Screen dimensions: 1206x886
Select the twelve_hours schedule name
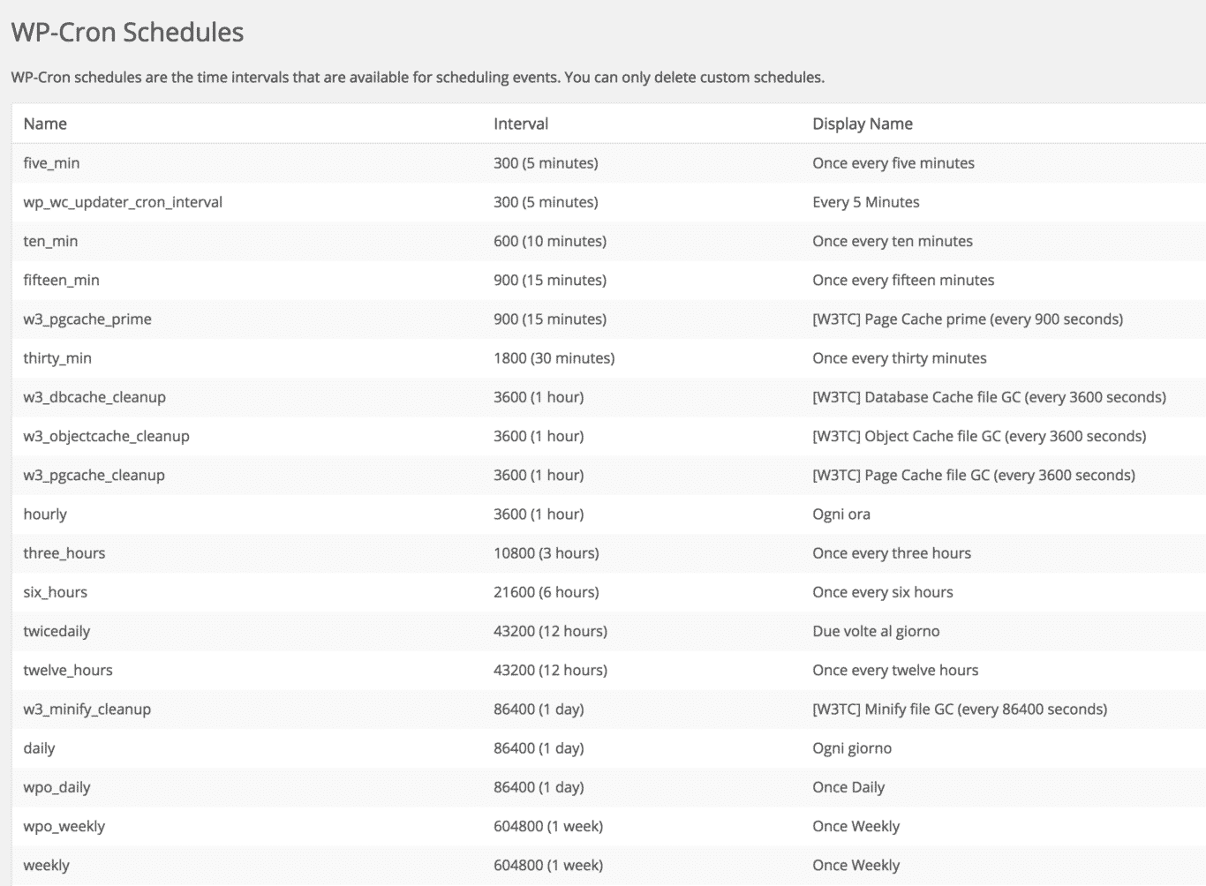pos(68,670)
